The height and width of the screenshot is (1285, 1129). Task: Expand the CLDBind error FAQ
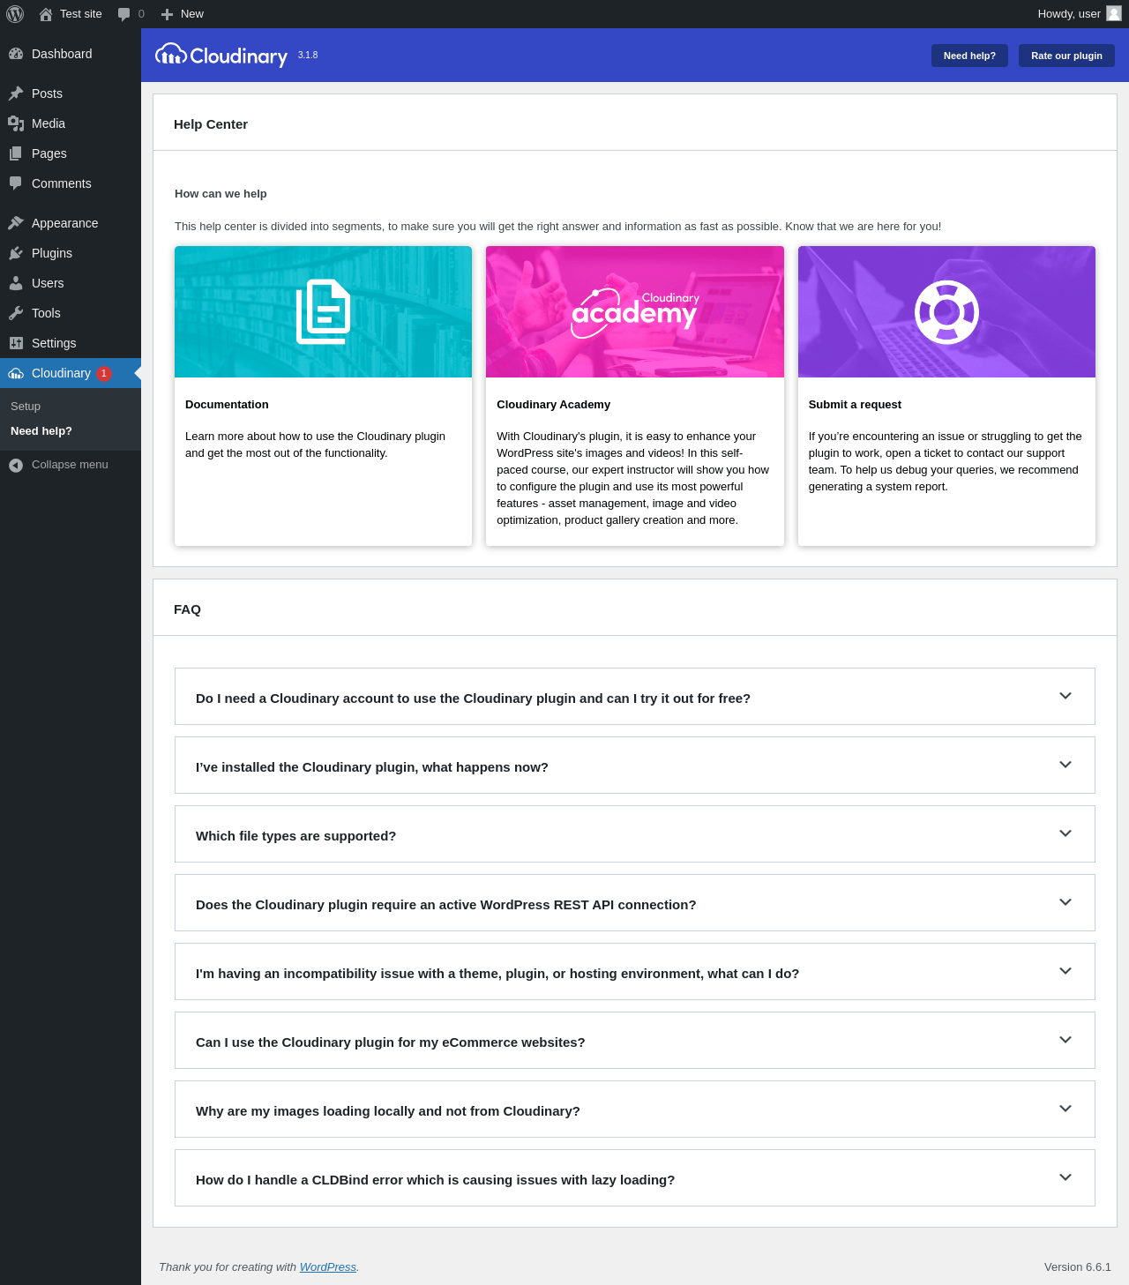[635, 1178]
